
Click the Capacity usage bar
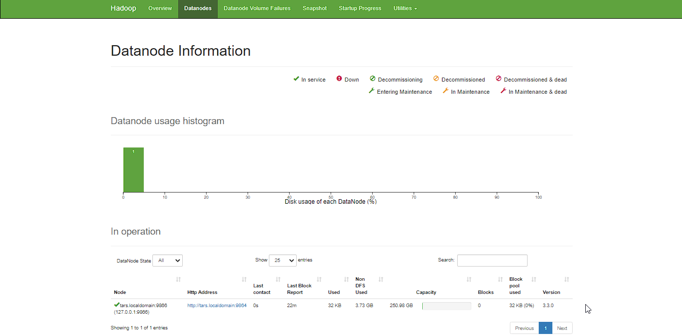pyautogui.click(x=447, y=305)
